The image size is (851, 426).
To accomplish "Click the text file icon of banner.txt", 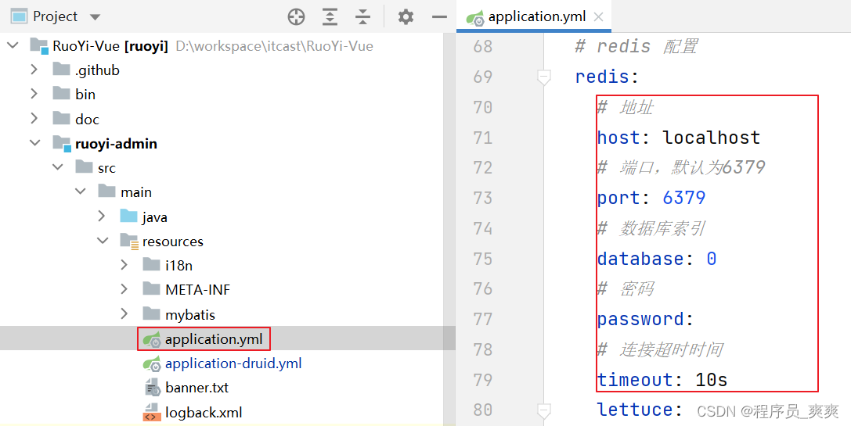I will [x=152, y=388].
